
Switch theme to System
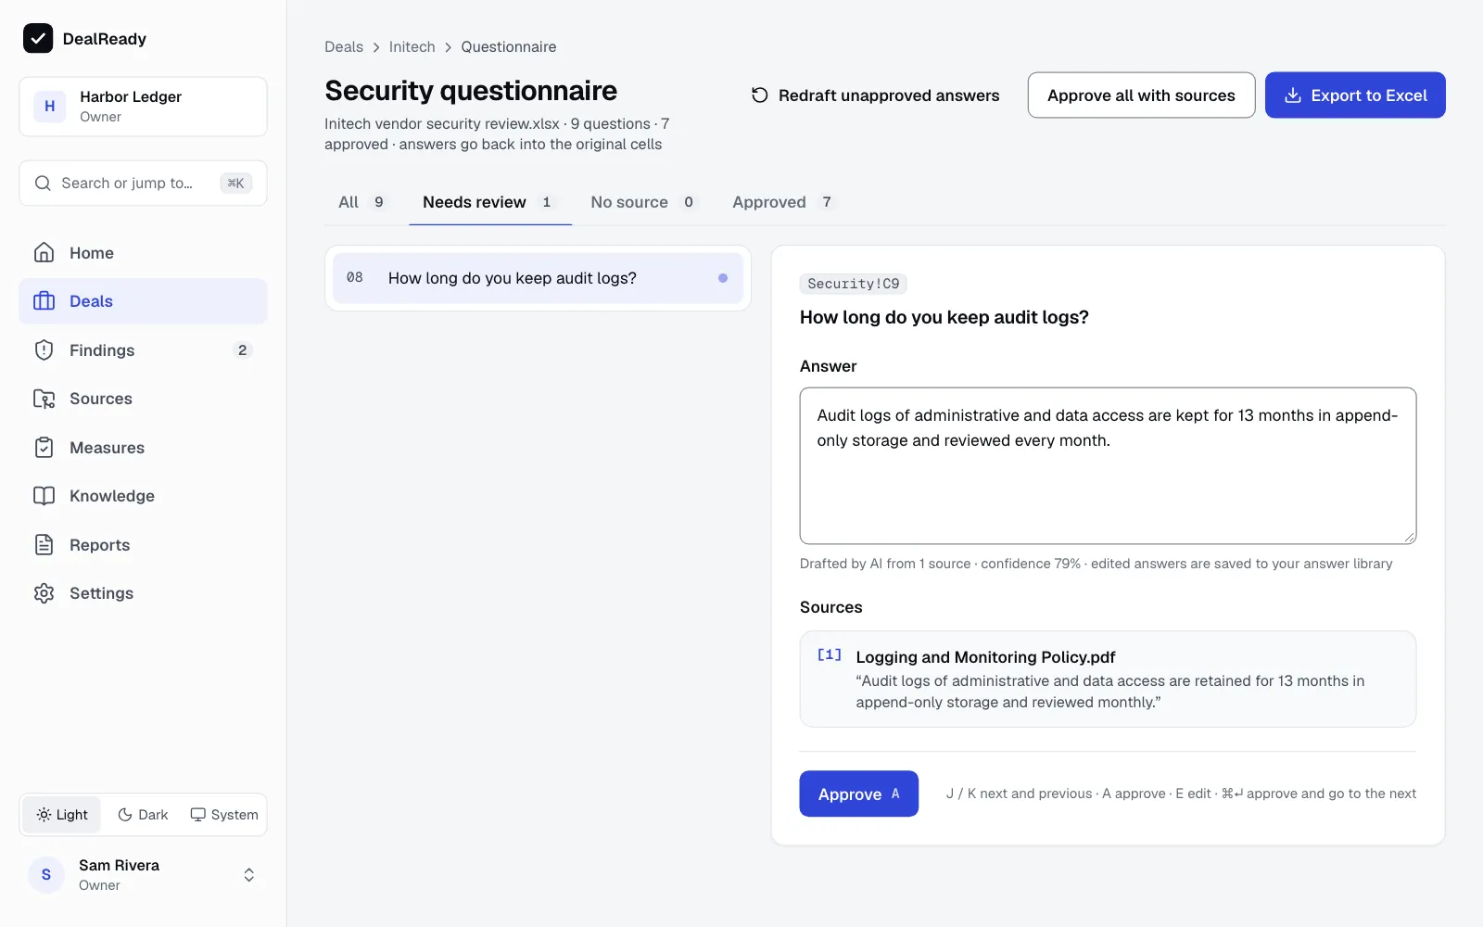click(x=224, y=815)
